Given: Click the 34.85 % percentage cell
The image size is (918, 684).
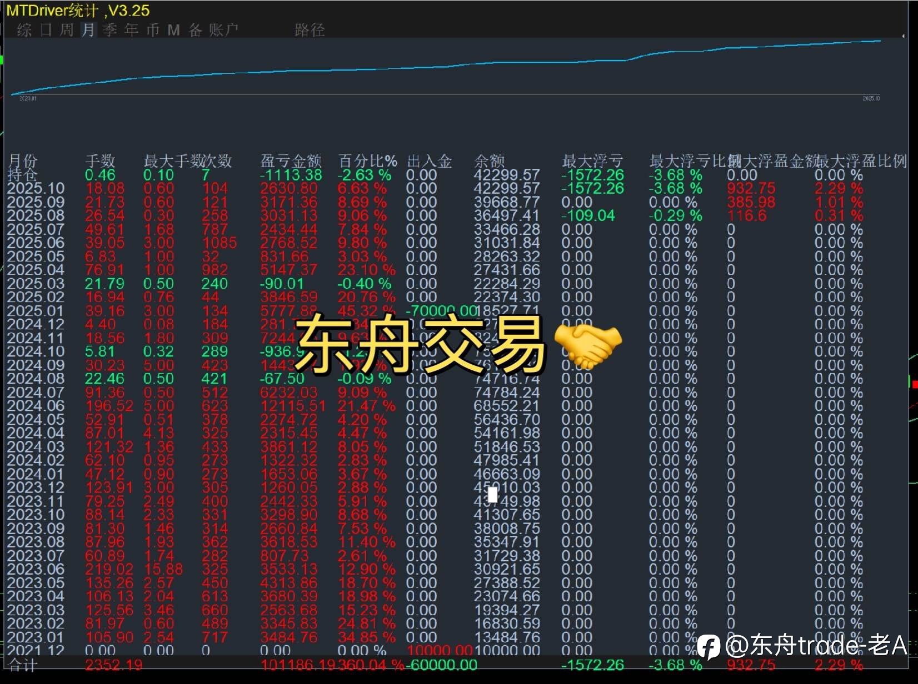Looking at the screenshot, I should click(367, 637).
